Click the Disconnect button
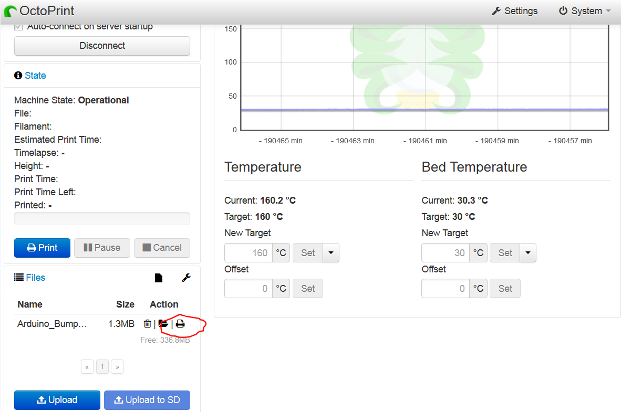621x412 pixels. [102, 46]
